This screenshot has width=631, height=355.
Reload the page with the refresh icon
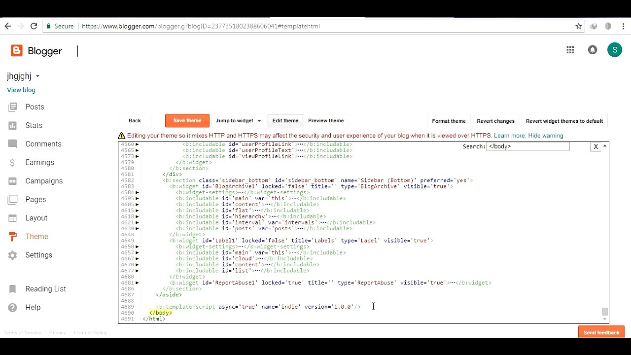34,26
